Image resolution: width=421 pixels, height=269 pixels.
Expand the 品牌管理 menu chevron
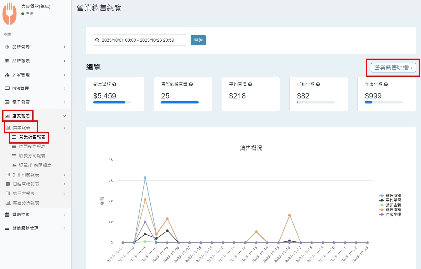point(65,47)
